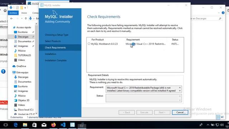
Task: Select Este equipo in navigation pane
Action: pyautogui.click(x=20, y=72)
